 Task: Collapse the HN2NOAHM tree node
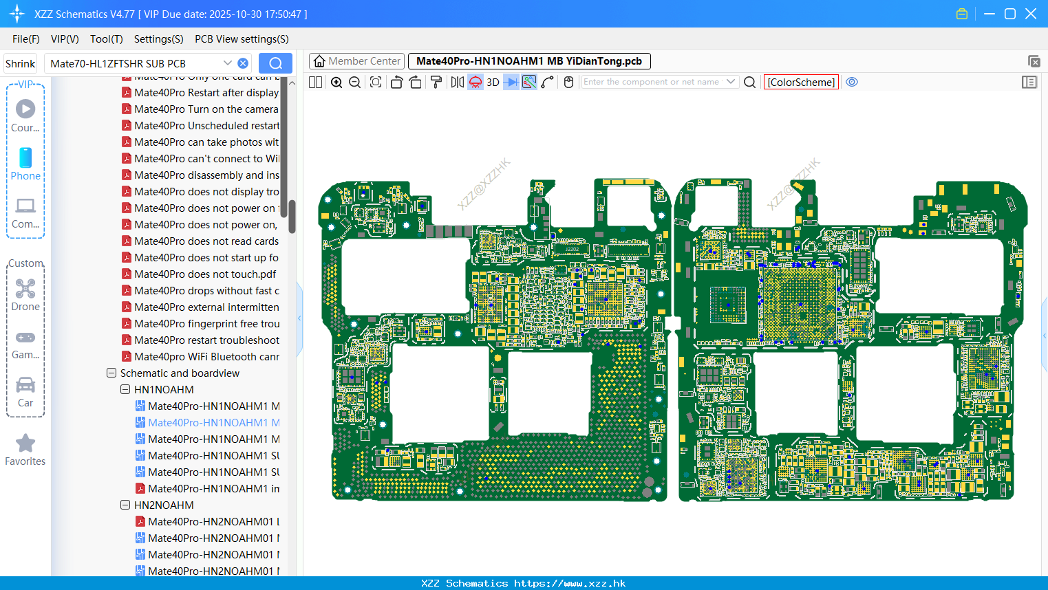point(125,505)
